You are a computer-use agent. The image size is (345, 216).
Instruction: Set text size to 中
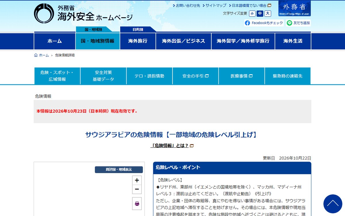tap(260, 14)
